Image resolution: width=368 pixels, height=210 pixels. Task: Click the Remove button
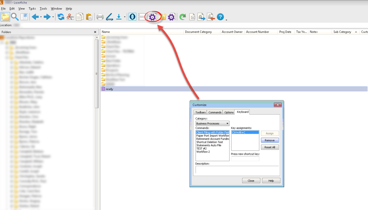click(269, 140)
